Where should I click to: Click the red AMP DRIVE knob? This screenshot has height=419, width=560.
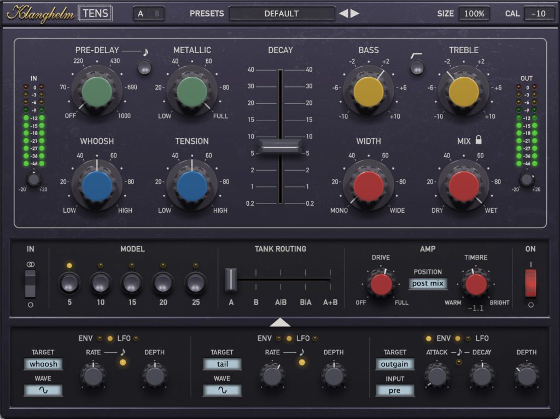click(x=381, y=284)
